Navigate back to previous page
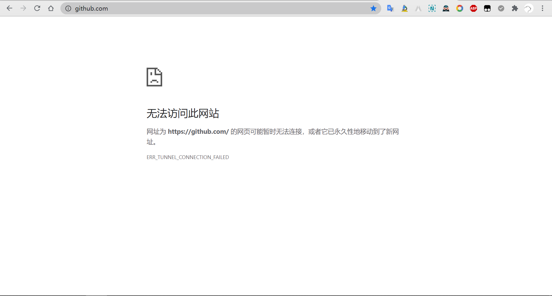The height and width of the screenshot is (296, 552). point(10,8)
